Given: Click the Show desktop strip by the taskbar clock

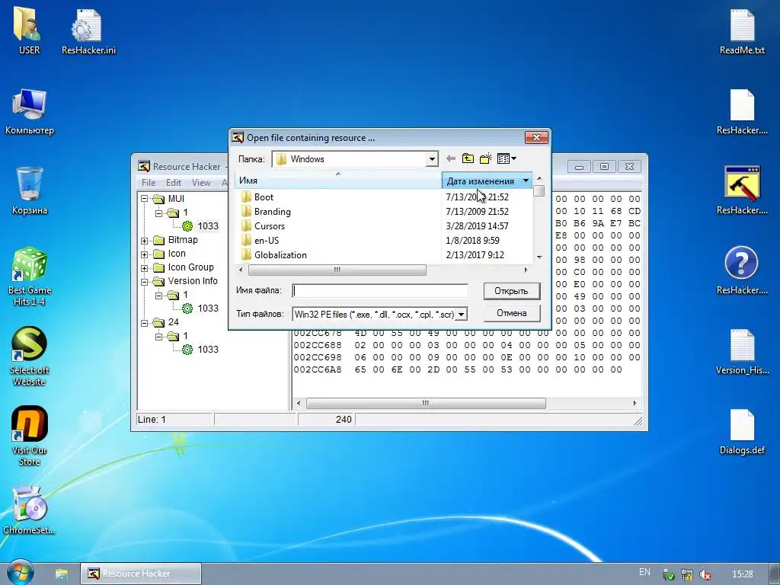Looking at the screenshot, I should [776, 574].
